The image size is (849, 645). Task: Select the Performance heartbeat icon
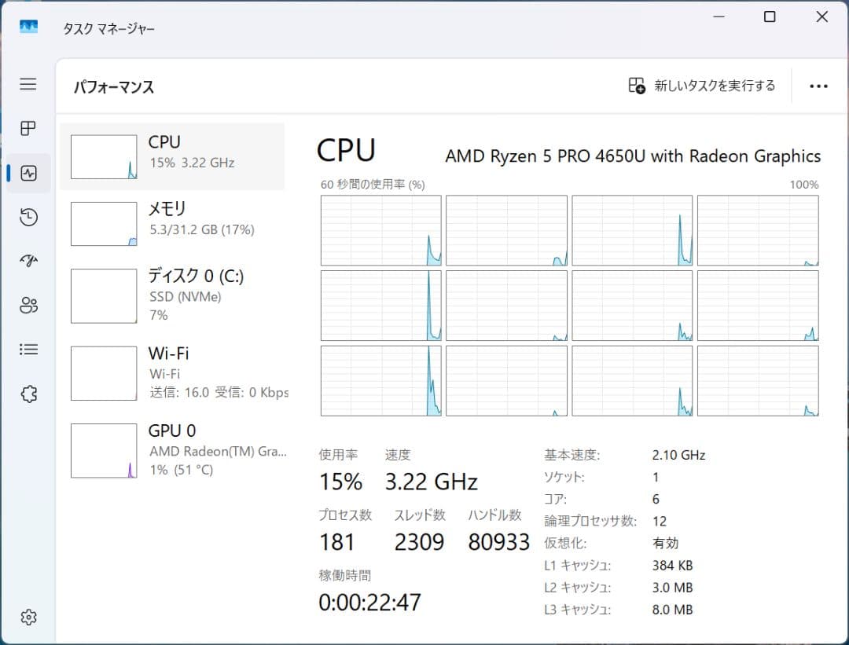28,173
